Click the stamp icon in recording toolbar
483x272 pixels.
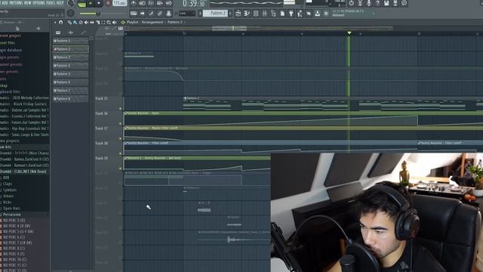coord(168,14)
